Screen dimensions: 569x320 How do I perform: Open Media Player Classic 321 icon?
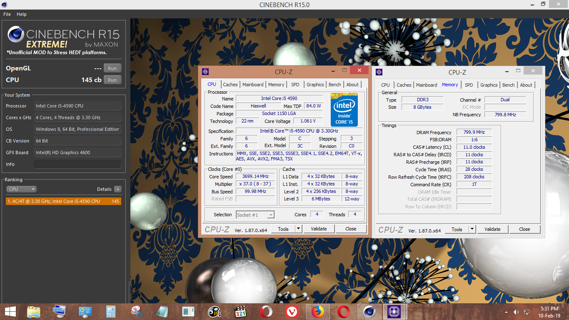tap(240, 311)
